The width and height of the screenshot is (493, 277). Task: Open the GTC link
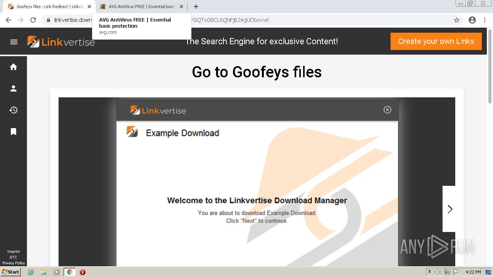[x=13, y=257]
